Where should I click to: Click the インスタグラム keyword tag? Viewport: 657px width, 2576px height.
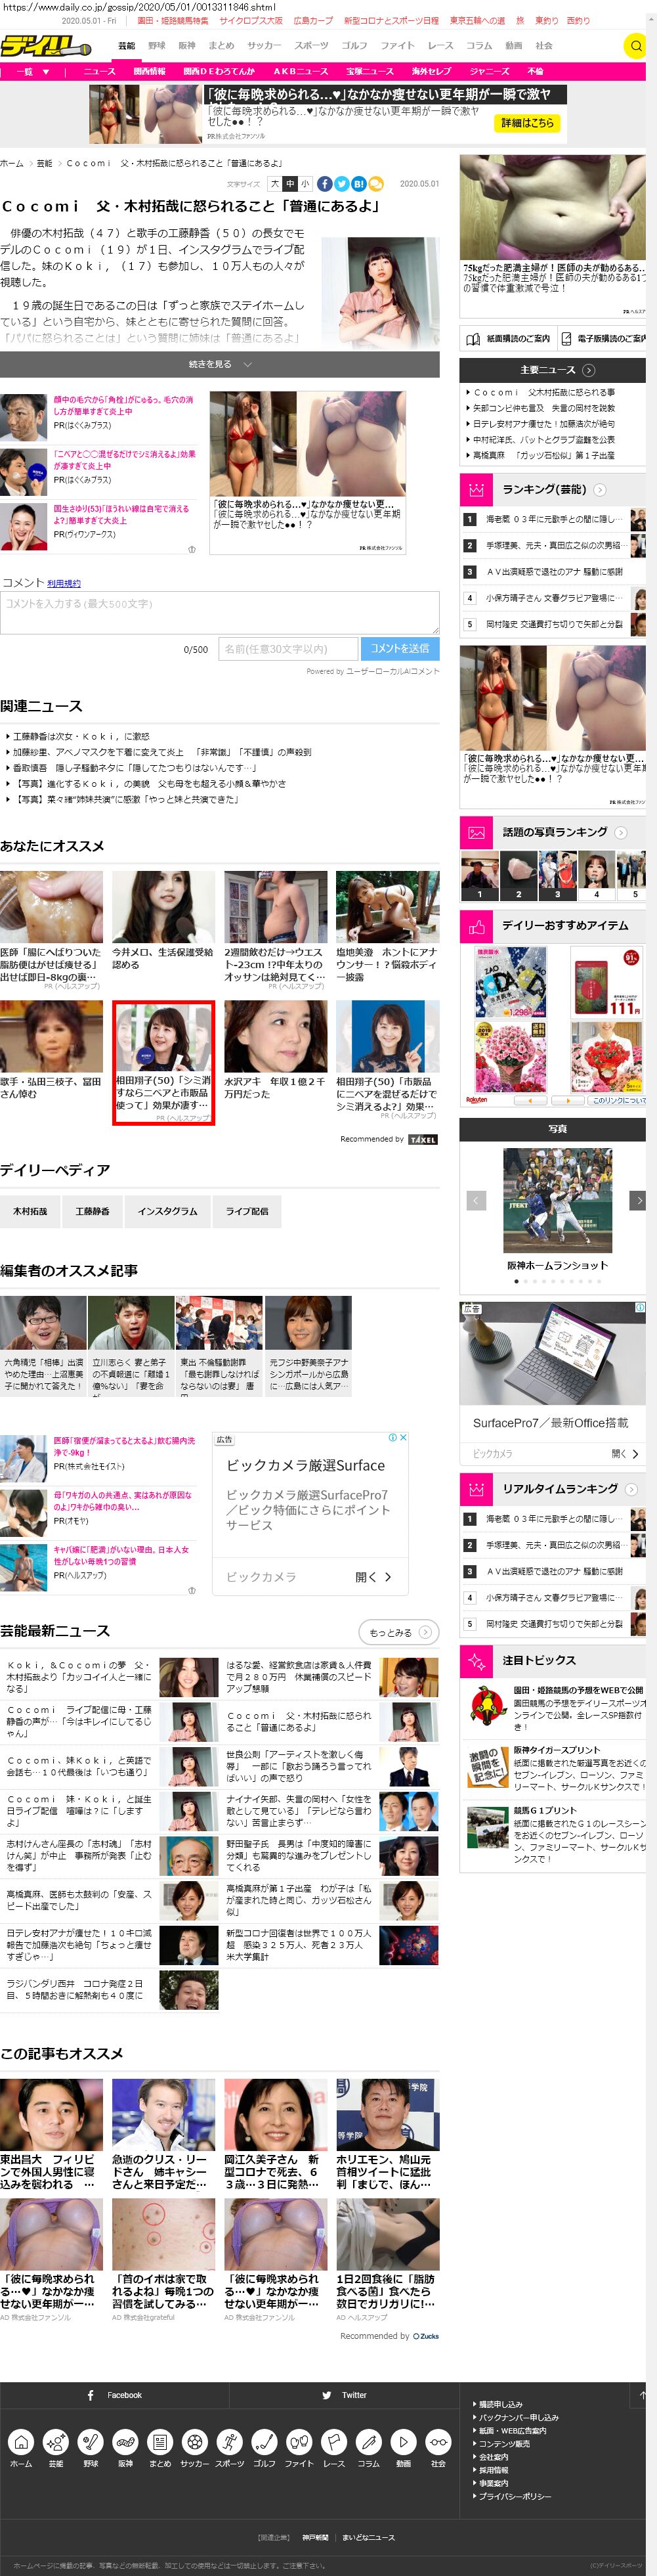click(167, 1211)
